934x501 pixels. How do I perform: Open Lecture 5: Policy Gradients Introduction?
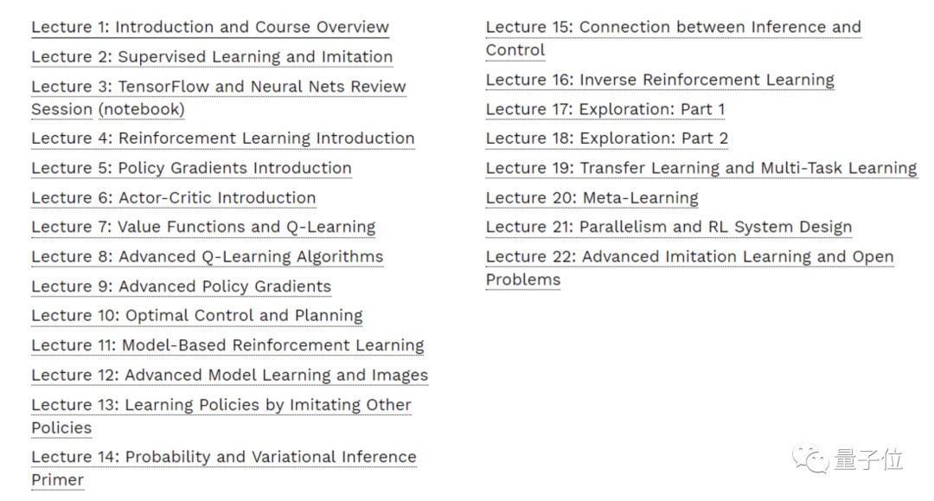tap(191, 168)
